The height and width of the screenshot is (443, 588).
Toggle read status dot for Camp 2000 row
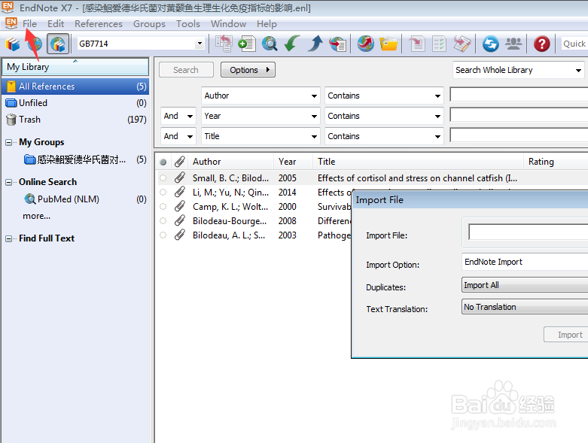coord(163,206)
